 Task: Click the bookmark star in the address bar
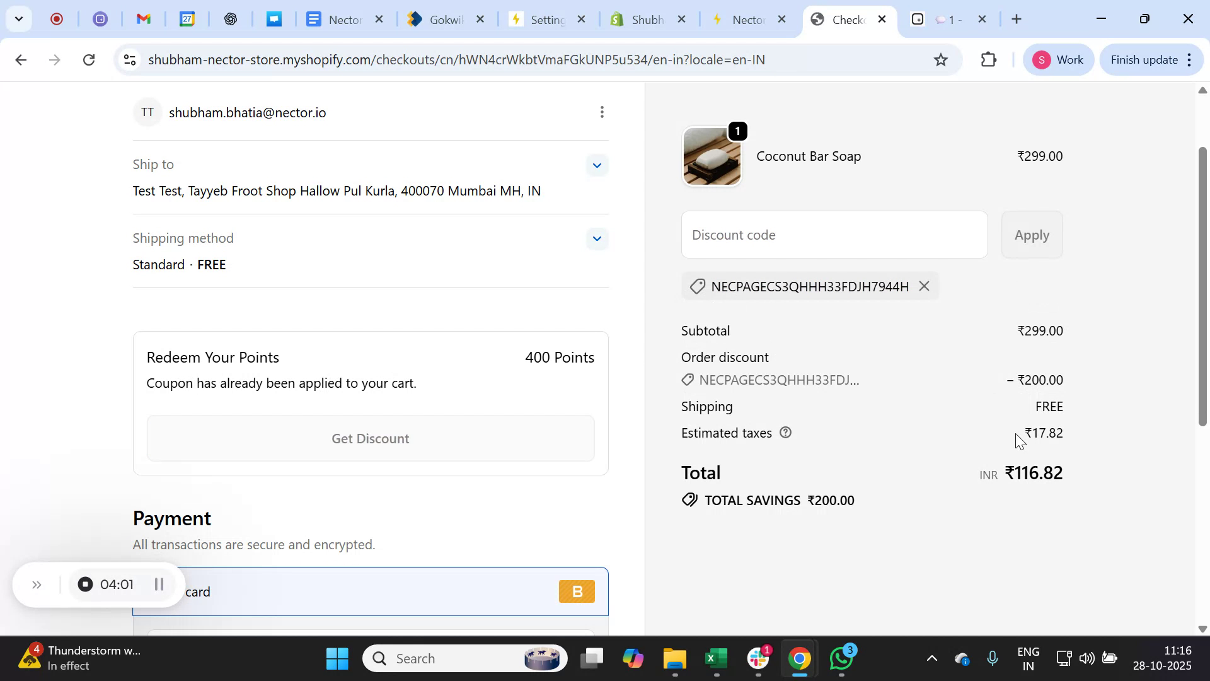coord(940,59)
